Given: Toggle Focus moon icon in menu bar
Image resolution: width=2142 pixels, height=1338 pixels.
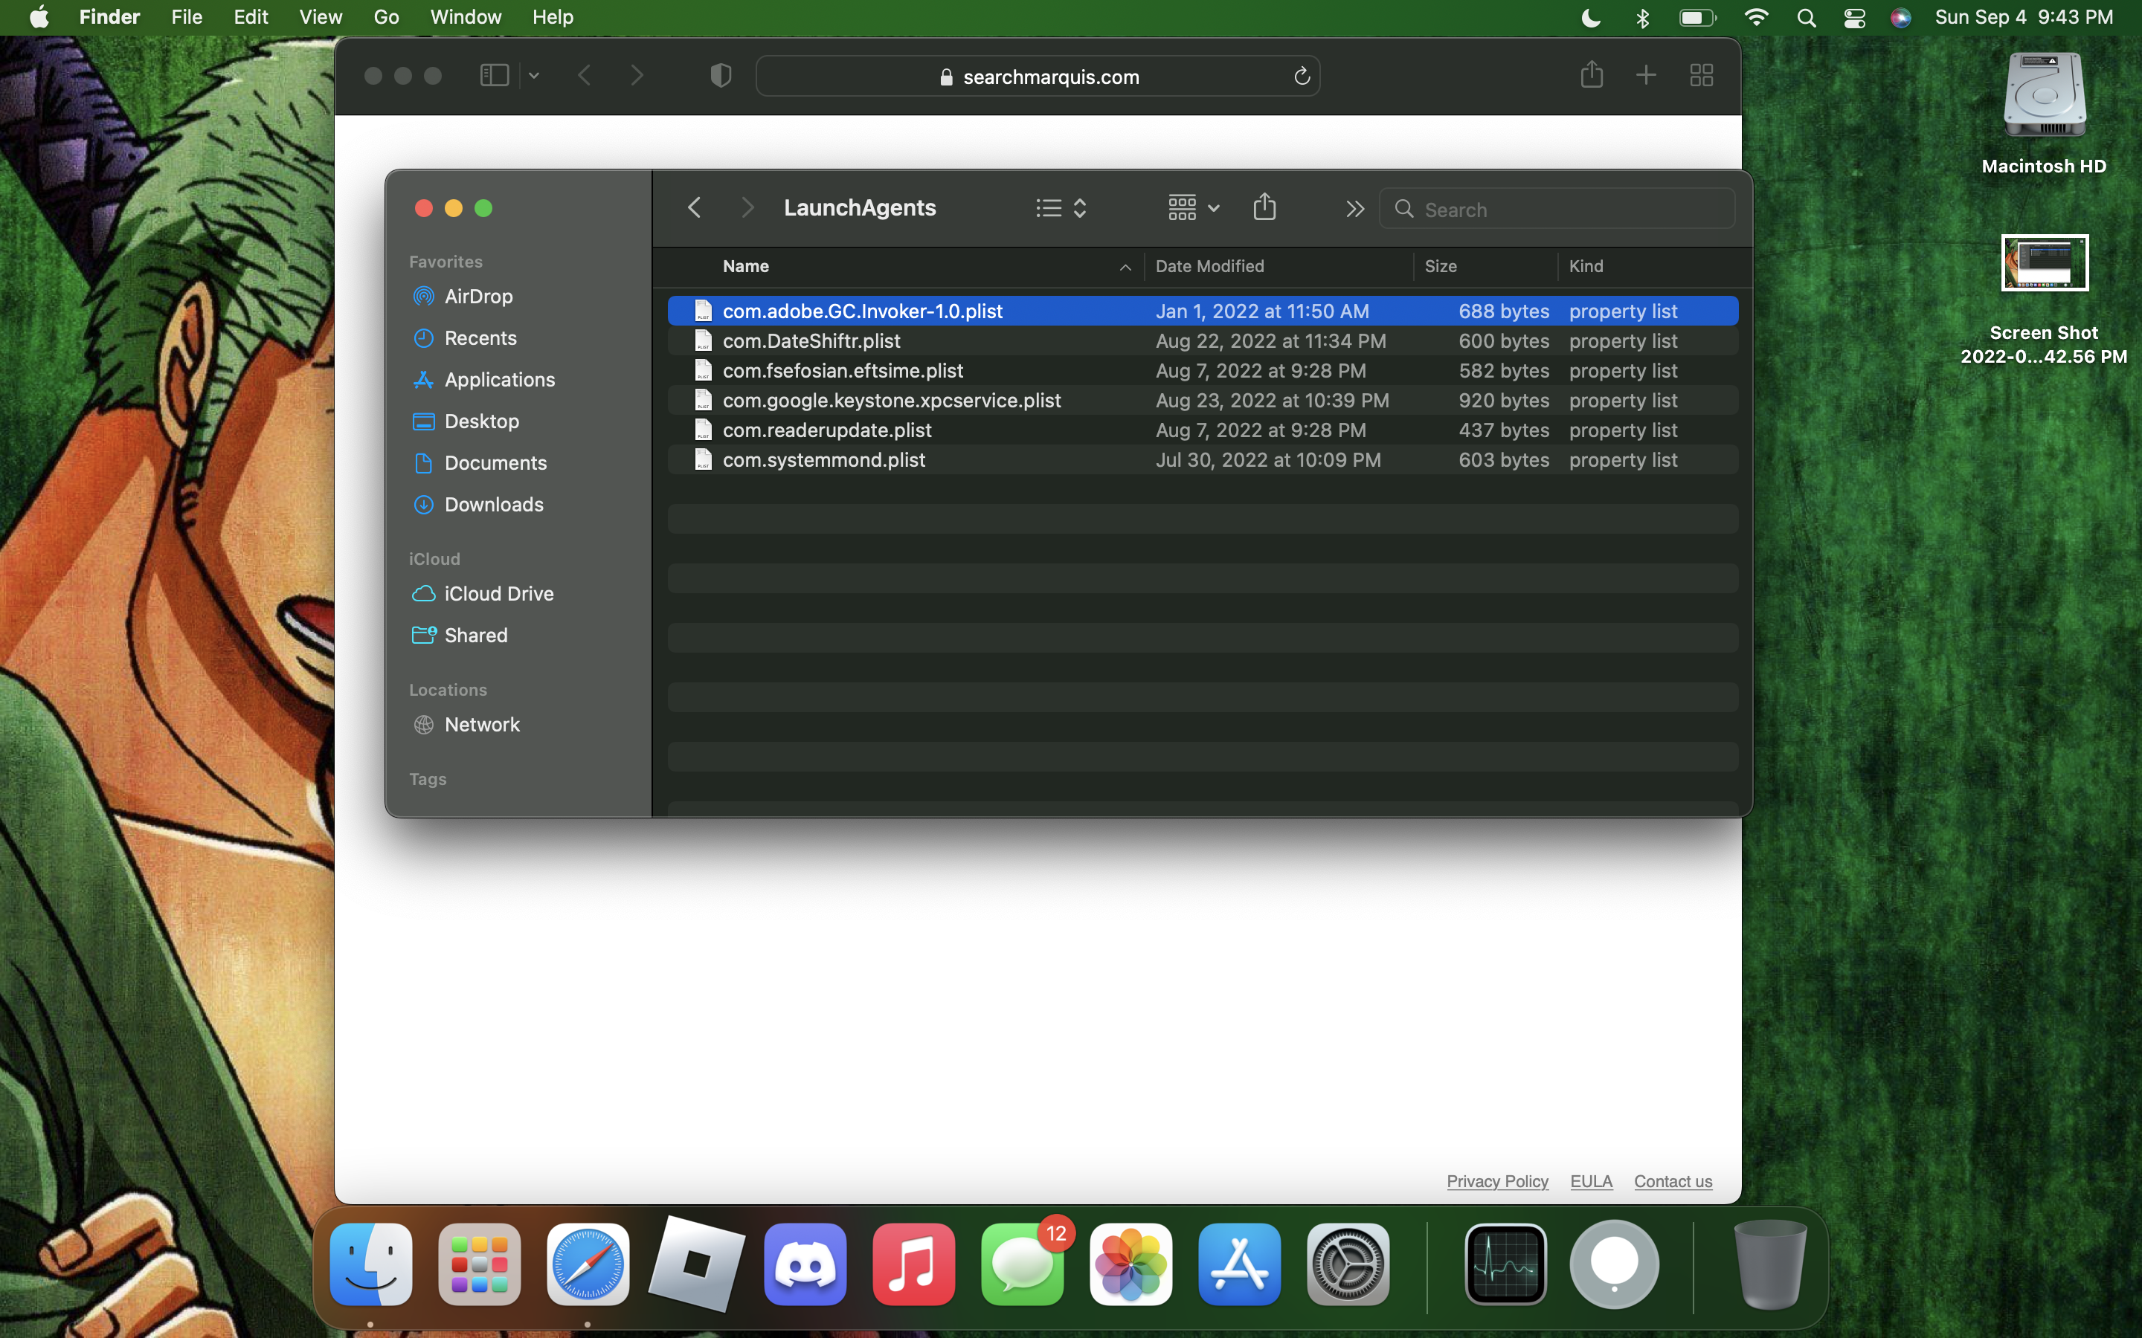Looking at the screenshot, I should 1591,18.
